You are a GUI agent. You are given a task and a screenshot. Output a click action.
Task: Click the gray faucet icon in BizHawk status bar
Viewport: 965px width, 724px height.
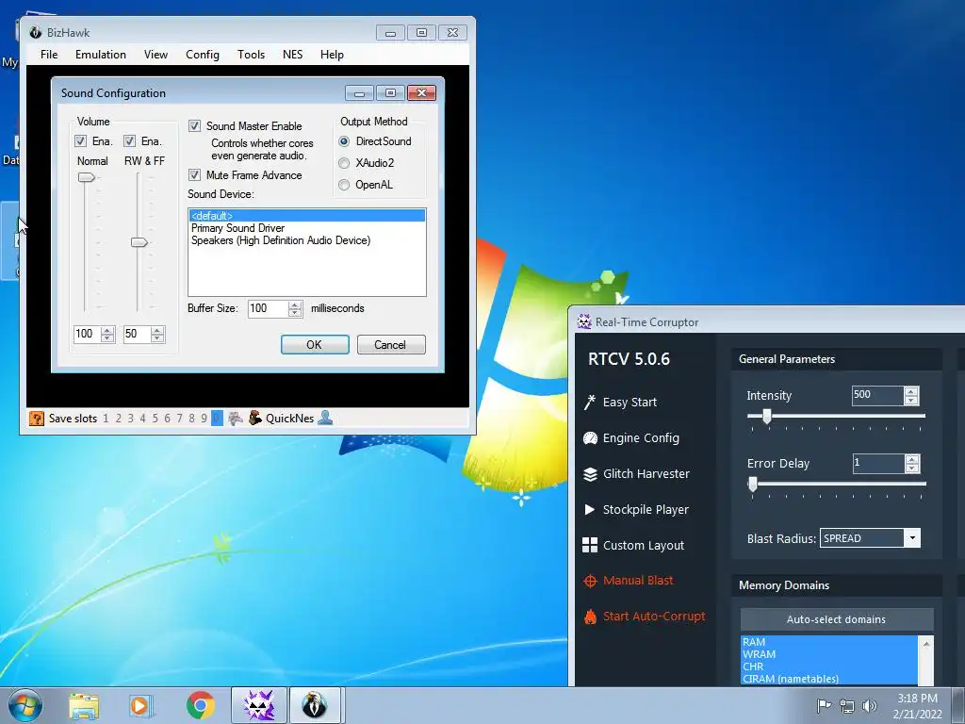[236, 419]
